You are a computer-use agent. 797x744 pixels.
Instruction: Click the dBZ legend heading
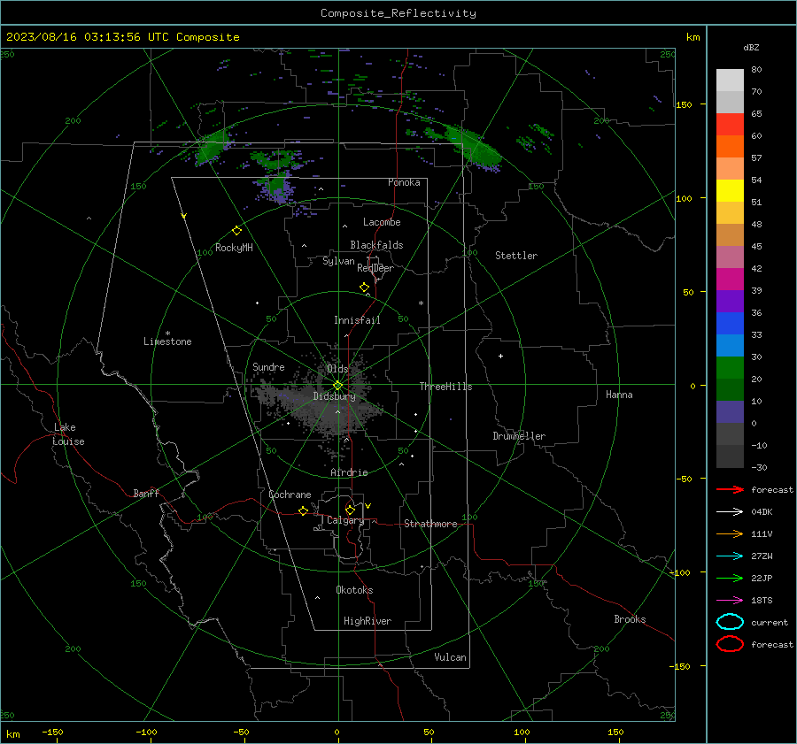click(751, 47)
